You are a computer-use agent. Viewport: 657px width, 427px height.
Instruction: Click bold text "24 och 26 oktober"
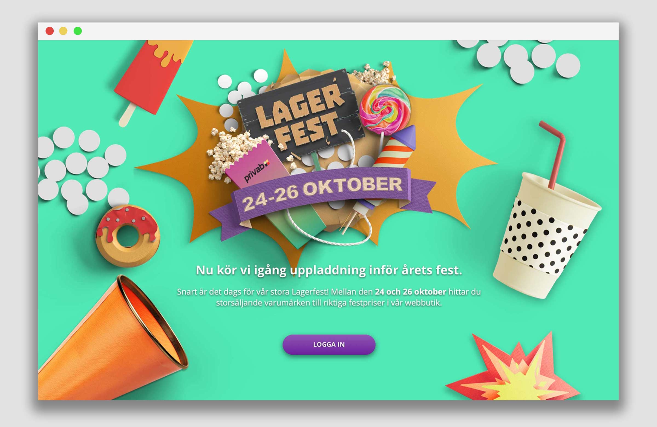point(410,292)
